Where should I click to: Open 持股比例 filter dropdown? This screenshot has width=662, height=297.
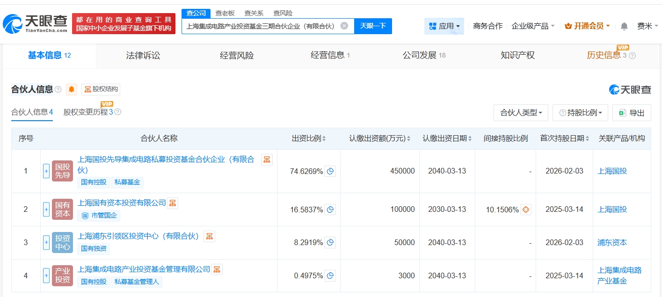coord(580,113)
